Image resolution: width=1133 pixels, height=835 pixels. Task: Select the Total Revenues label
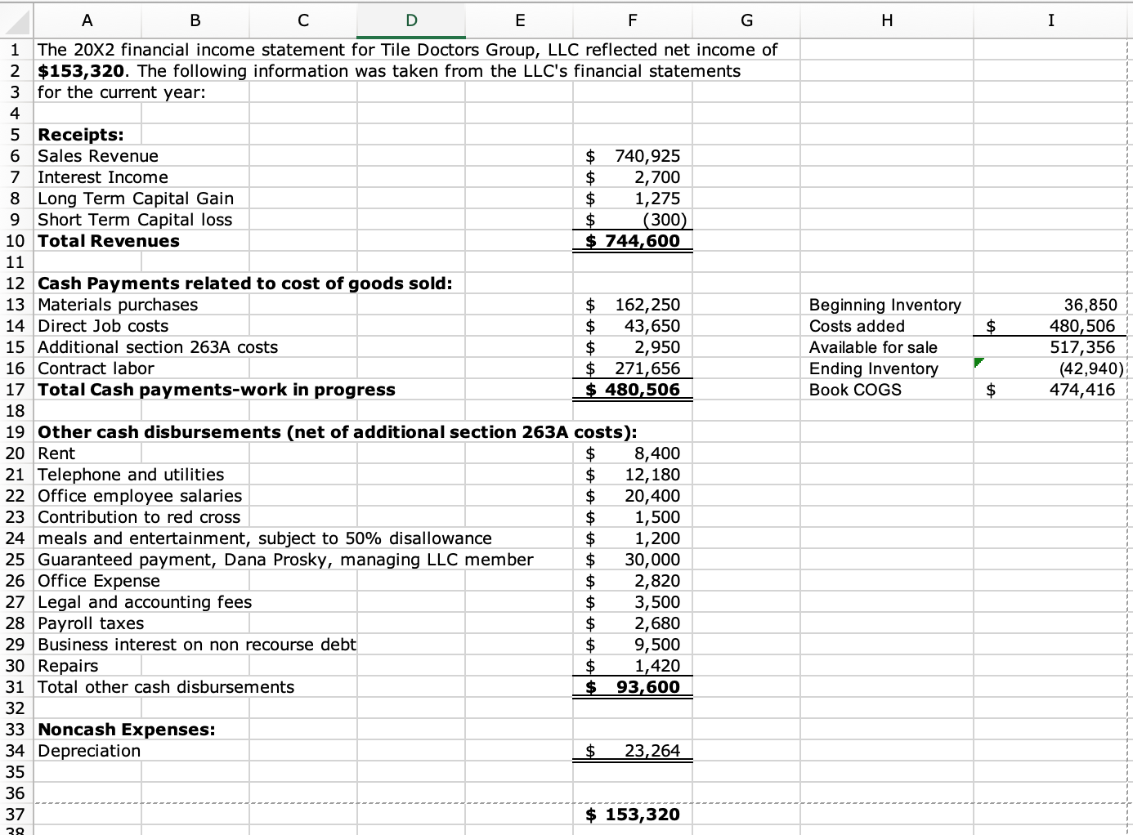109,241
